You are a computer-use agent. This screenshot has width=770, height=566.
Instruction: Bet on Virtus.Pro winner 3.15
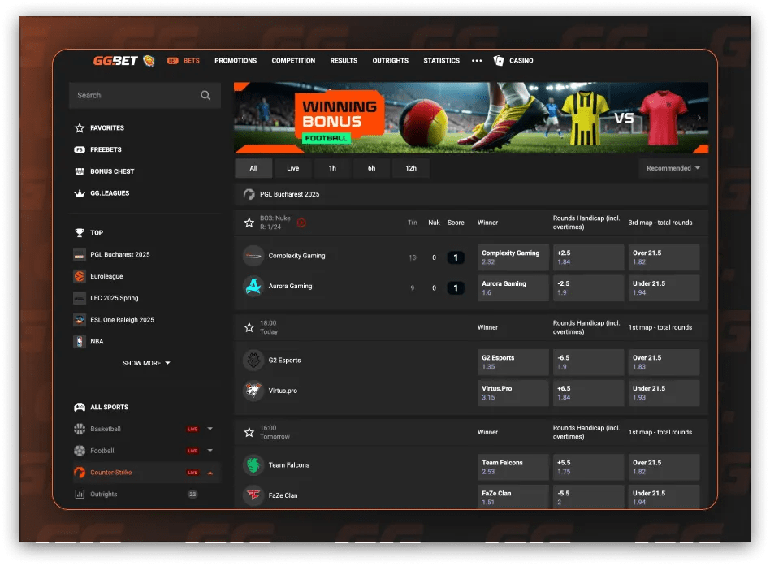[x=513, y=393]
